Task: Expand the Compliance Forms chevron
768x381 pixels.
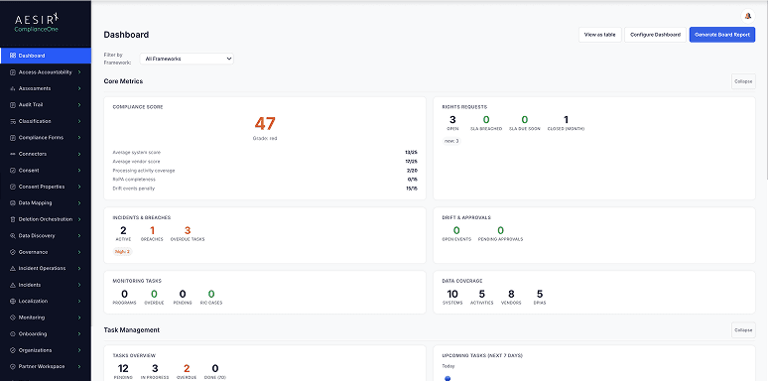Action: 79,138
